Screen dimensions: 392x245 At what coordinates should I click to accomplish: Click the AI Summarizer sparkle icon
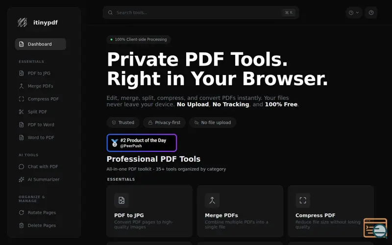click(x=22, y=179)
